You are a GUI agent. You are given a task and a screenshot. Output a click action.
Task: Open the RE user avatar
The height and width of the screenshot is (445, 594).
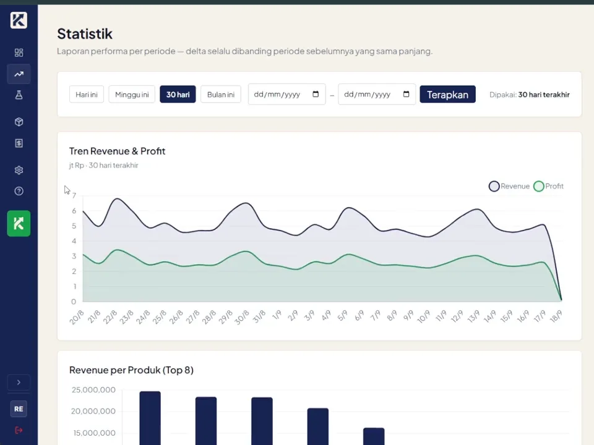point(19,409)
